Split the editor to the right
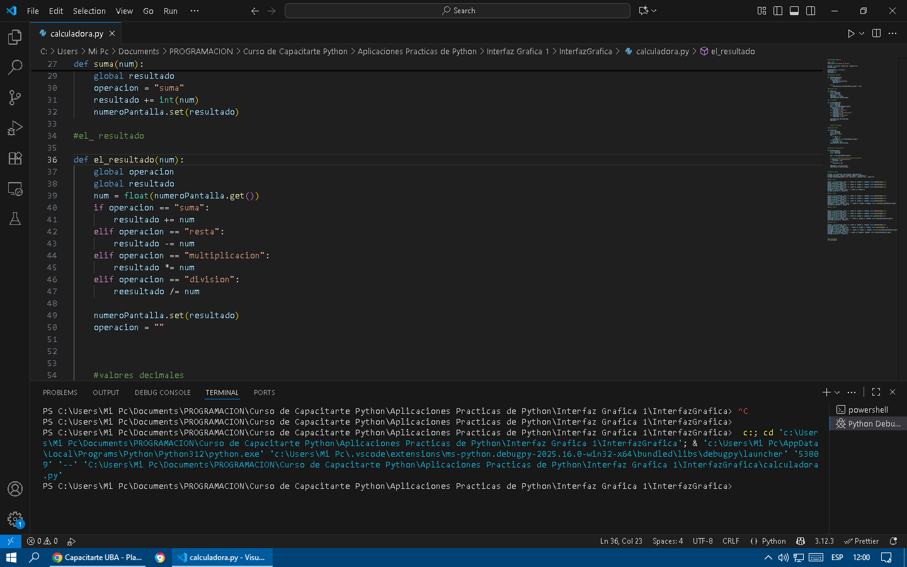Image resolution: width=907 pixels, height=567 pixels. coord(876,33)
